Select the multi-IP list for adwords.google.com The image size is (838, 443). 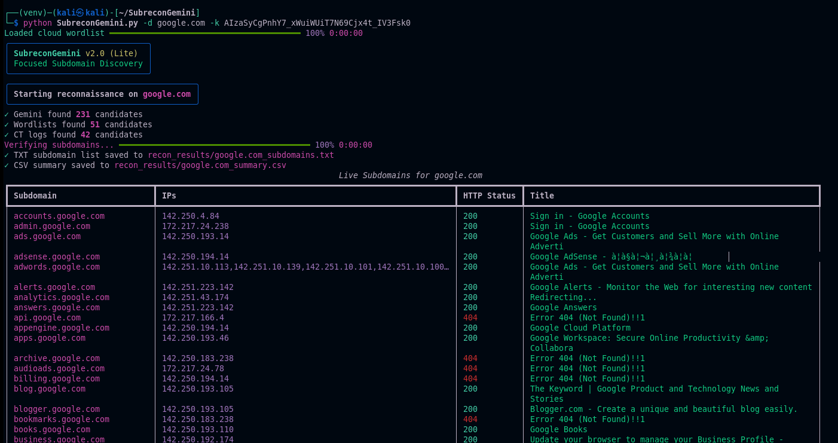305,267
